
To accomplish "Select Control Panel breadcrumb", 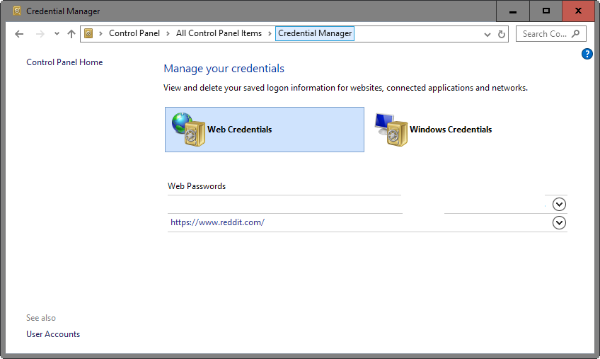I will click(134, 33).
